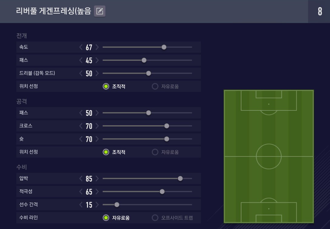Click the build-up 패스 slider handle

[144, 60]
